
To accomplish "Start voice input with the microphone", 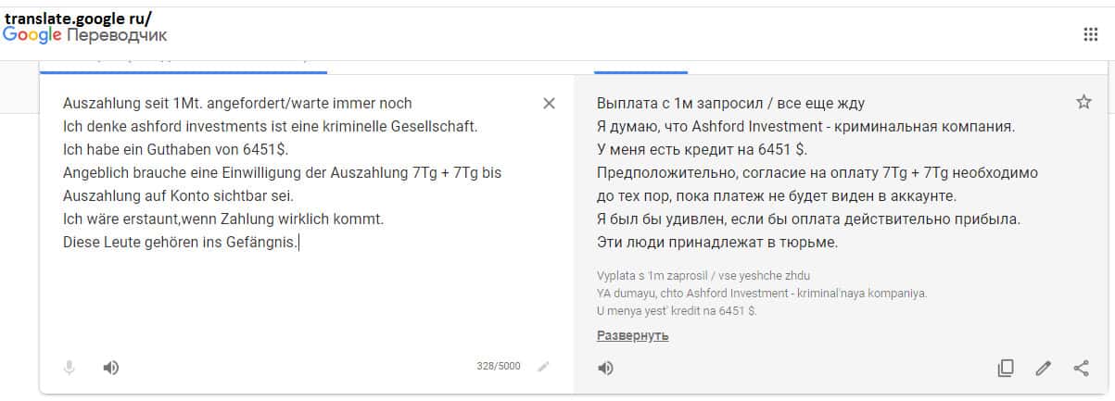I will (x=69, y=368).
